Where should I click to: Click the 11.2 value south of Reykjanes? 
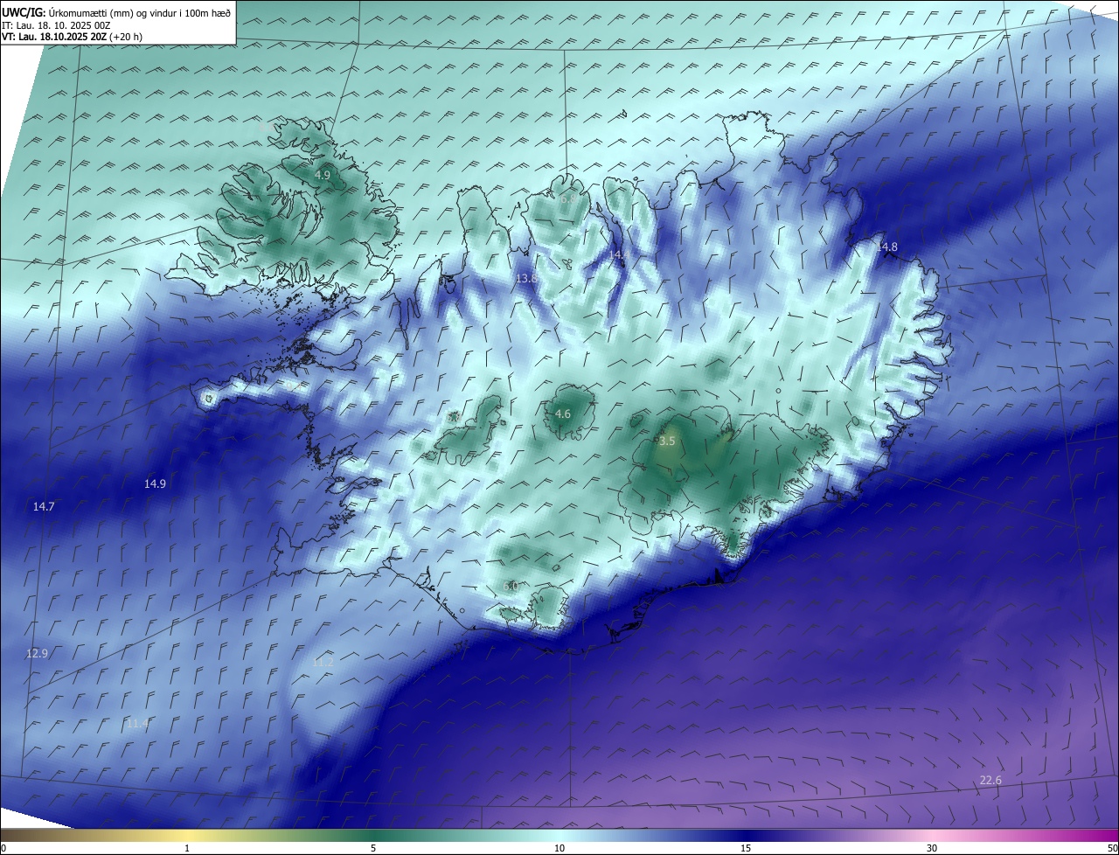click(x=323, y=663)
